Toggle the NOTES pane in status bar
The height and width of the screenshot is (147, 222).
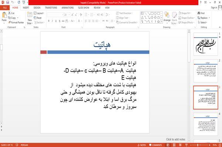pyautogui.click(x=142, y=145)
